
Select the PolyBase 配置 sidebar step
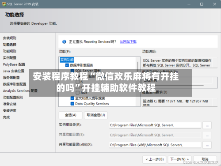coord(14,64)
